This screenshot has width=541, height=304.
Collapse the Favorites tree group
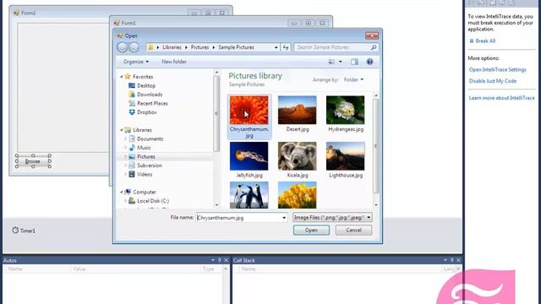(122, 77)
